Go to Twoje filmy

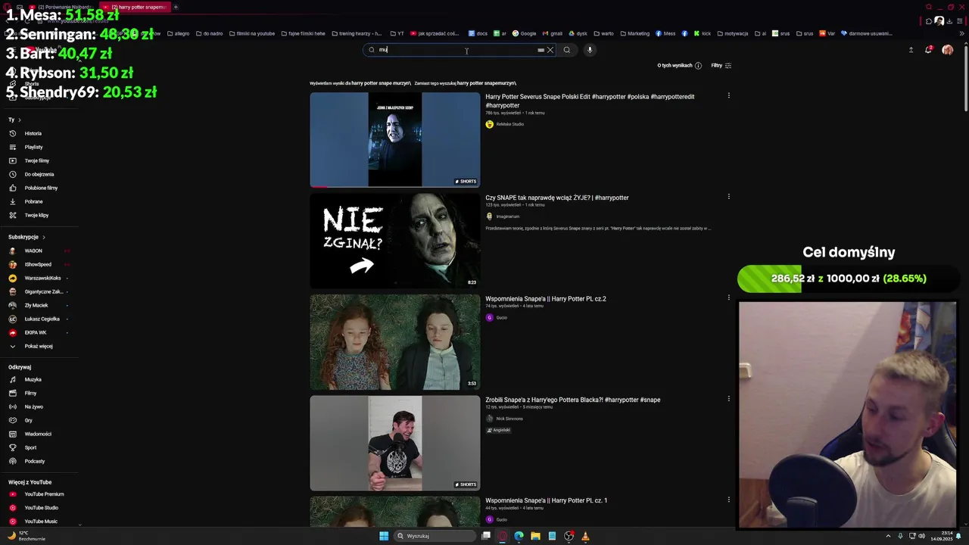coord(36,160)
